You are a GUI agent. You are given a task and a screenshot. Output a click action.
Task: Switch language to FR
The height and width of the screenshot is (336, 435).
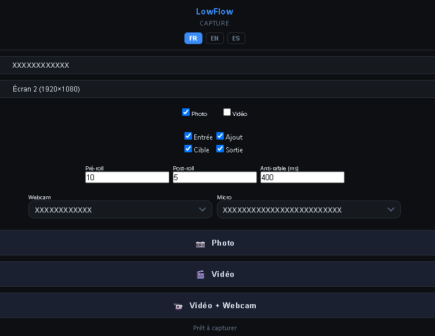click(x=193, y=38)
